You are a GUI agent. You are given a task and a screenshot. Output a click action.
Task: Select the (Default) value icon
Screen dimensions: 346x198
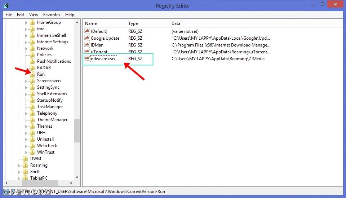click(x=87, y=31)
